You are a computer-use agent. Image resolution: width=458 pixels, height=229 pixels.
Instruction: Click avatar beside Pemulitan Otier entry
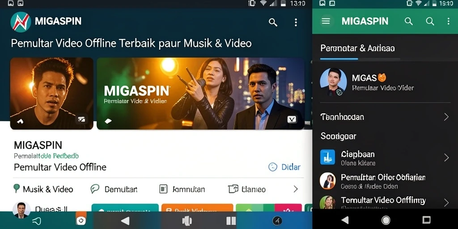tap(327, 181)
